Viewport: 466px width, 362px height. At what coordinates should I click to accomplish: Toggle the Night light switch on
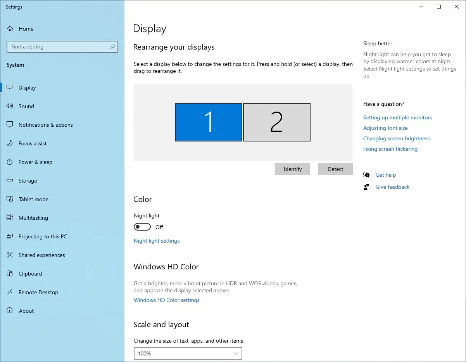tap(142, 226)
